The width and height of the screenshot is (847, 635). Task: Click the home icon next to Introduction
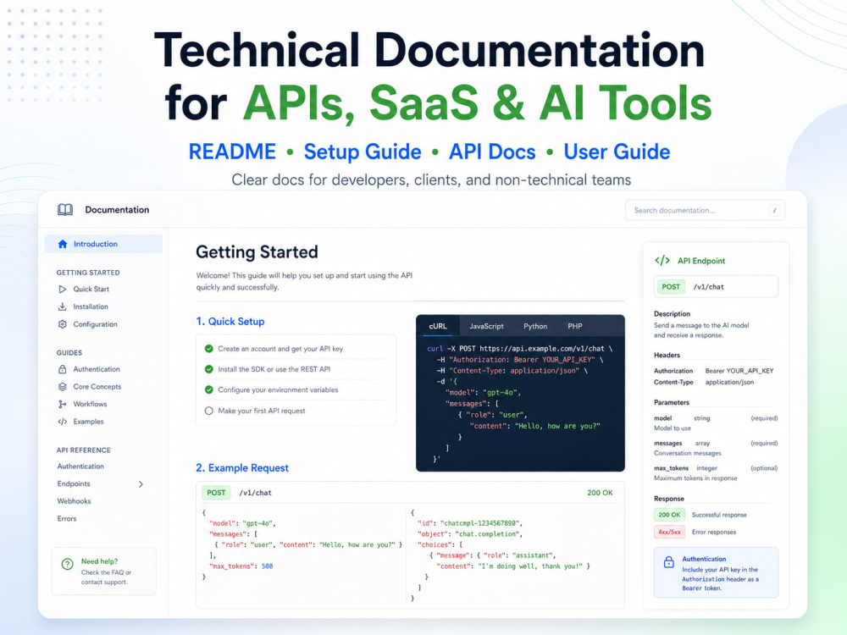63,244
